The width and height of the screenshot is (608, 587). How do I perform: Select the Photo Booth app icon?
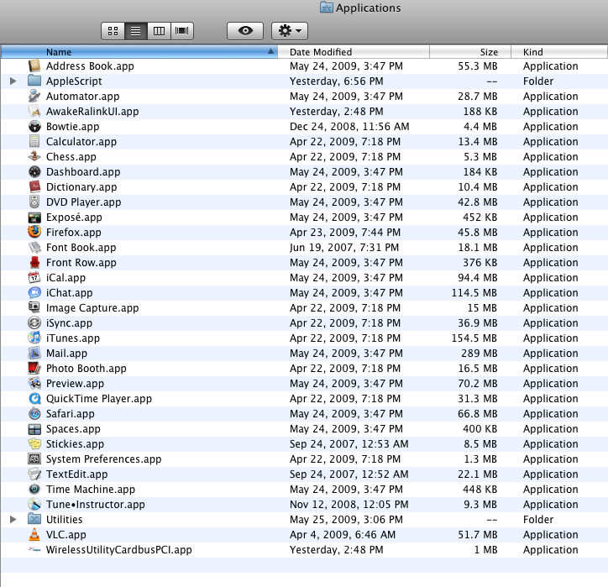click(34, 369)
